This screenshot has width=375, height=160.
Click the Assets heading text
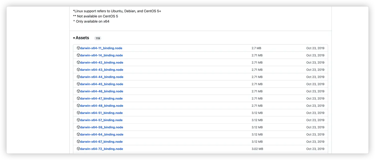82,38
